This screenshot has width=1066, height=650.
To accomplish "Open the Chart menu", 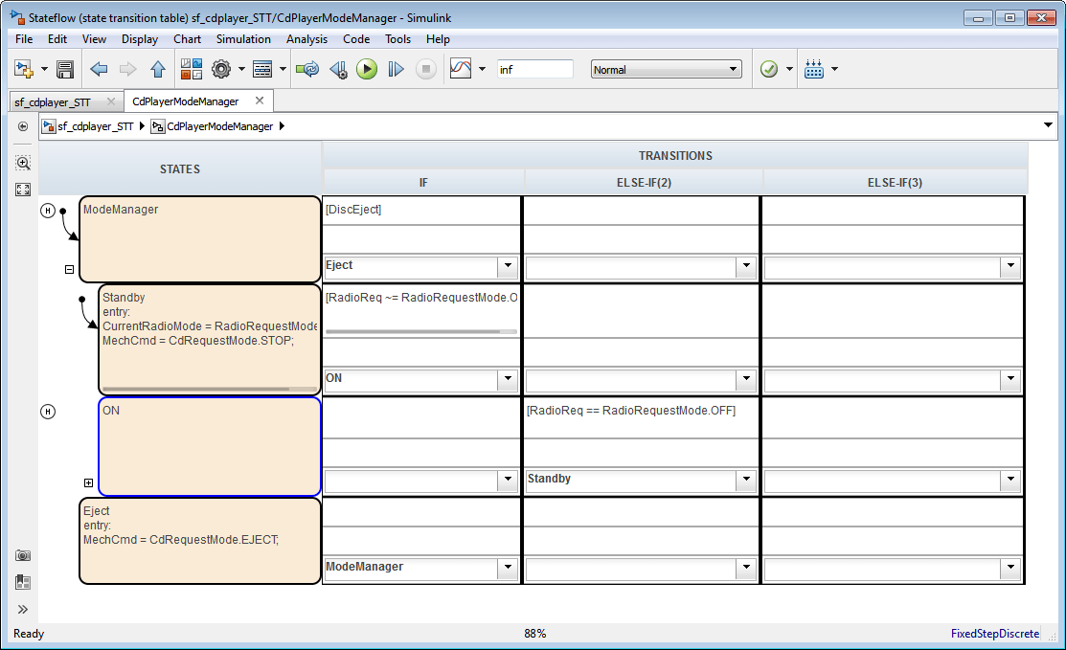I will coord(187,39).
